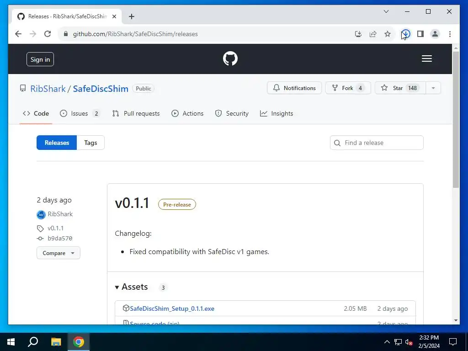Image resolution: width=468 pixels, height=351 pixels.
Task: Open the hamburger menu in GitHub header
Action: (x=426, y=58)
